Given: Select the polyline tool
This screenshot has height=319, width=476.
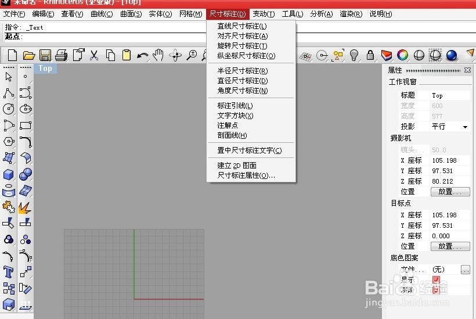Looking at the screenshot, I should (x=9, y=93).
